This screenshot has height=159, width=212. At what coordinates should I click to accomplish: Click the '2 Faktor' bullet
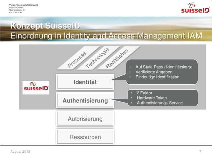(145, 93)
